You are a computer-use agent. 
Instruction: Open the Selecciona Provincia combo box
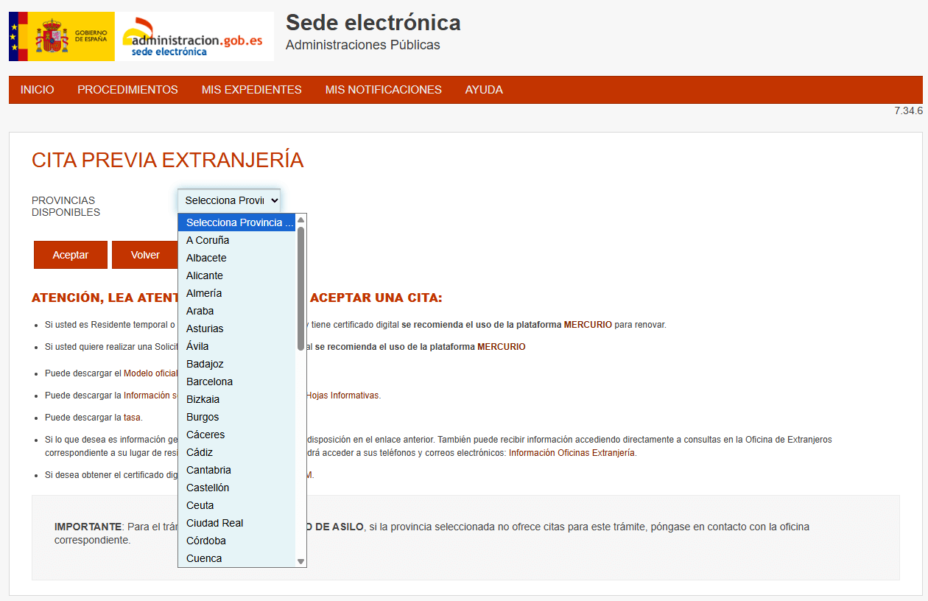[228, 200]
